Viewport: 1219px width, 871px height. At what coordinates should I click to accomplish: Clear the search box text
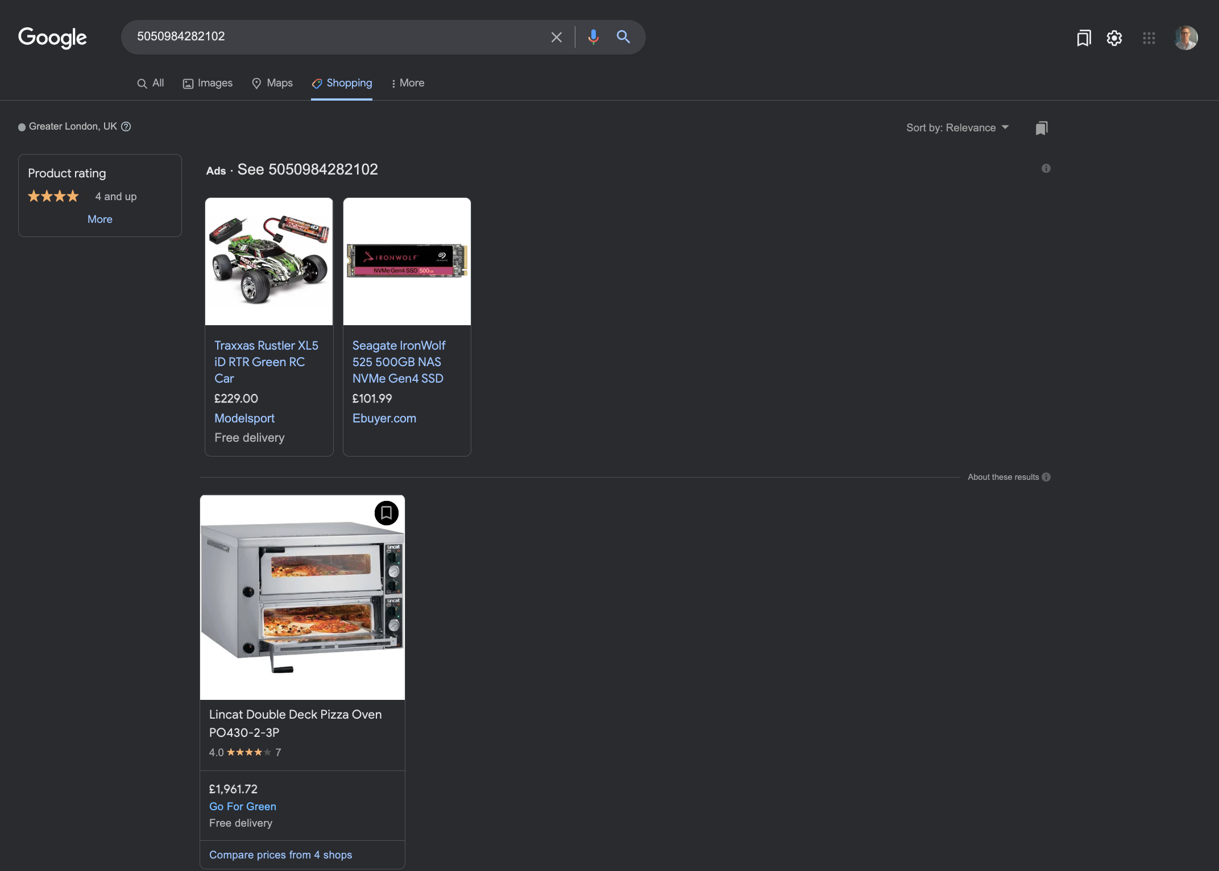click(556, 37)
